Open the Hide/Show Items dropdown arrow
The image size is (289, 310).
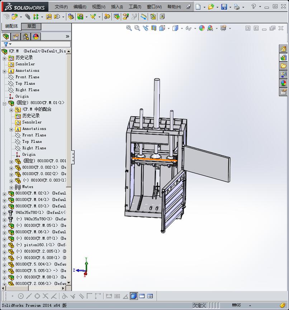[195, 28]
